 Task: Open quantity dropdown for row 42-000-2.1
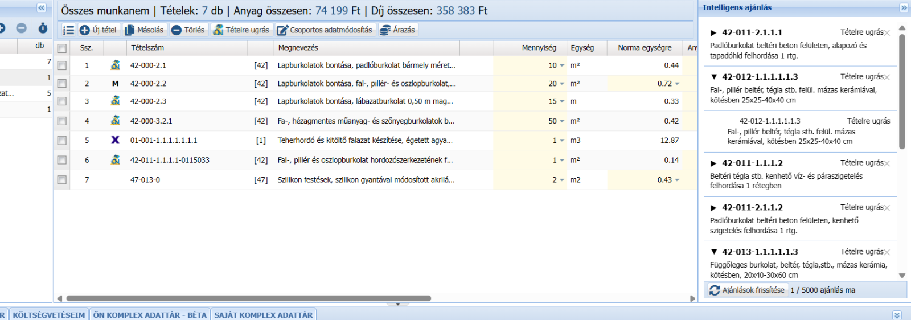coord(562,66)
